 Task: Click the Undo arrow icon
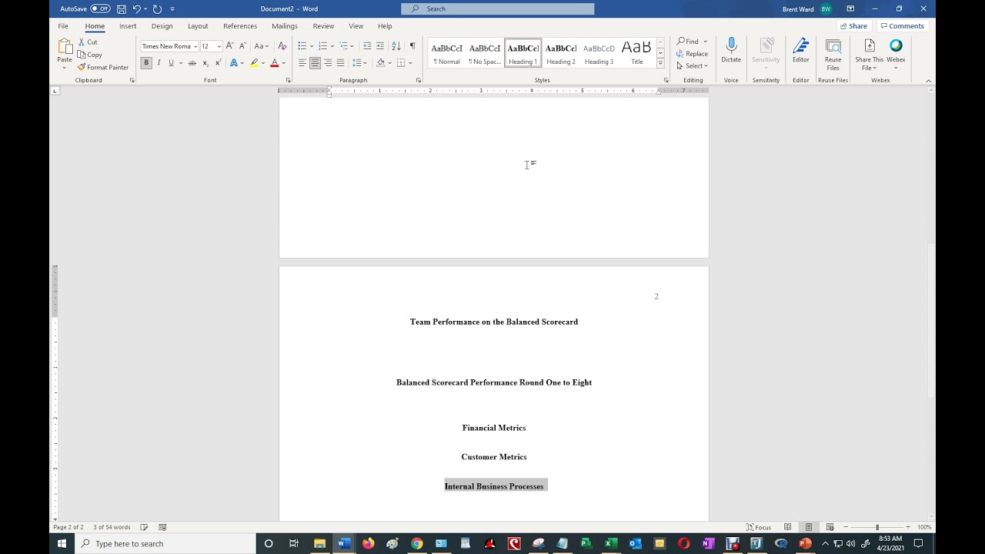click(x=136, y=9)
